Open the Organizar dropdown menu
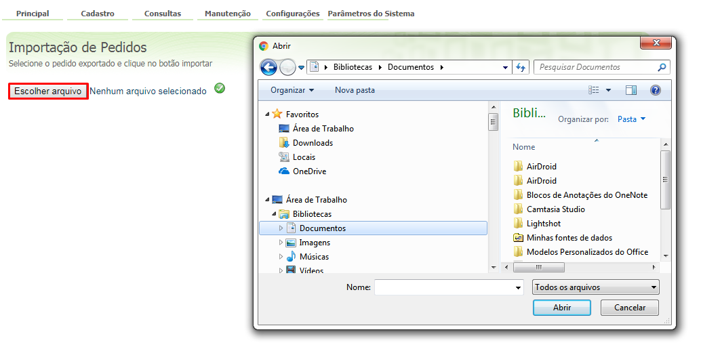Viewport: 701px width, 349px height. (x=292, y=90)
